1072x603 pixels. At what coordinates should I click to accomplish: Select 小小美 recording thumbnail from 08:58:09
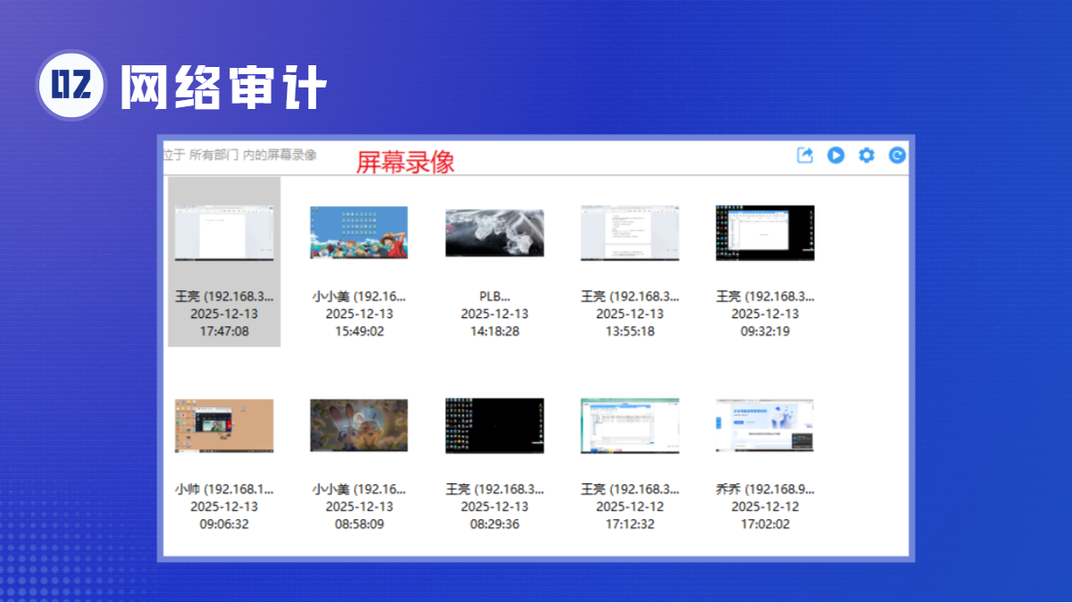tap(359, 426)
